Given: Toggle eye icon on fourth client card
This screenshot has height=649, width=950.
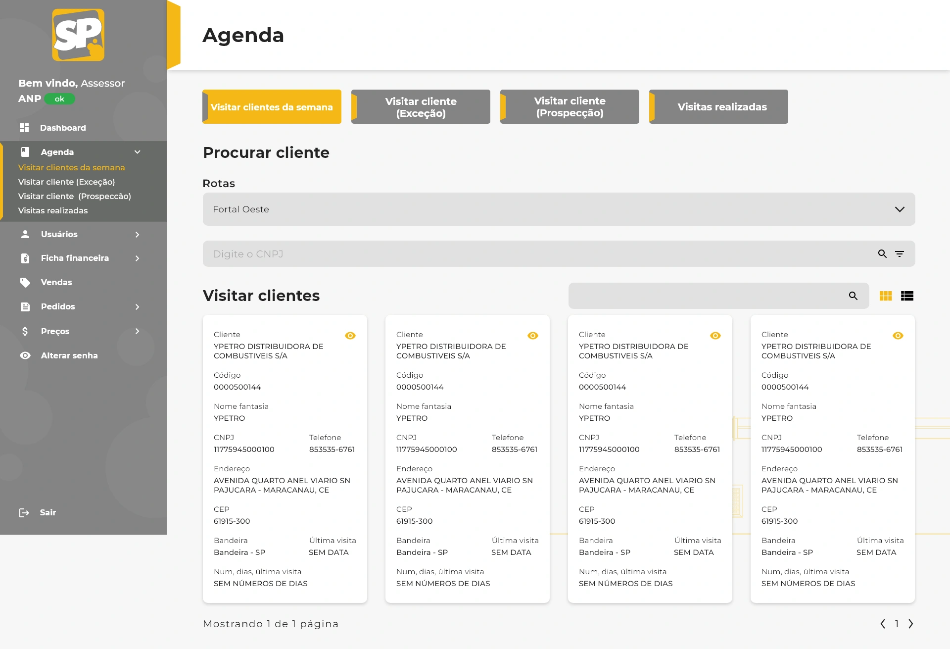Looking at the screenshot, I should tap(898, 336).
